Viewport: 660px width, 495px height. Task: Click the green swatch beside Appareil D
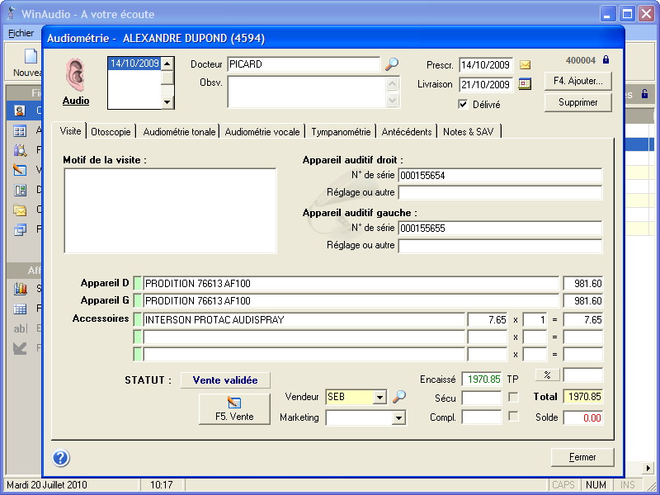click(138, 283)
